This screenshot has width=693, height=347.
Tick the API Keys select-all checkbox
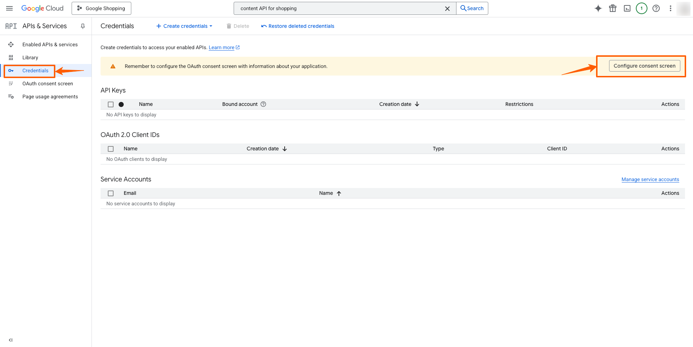[x=111, y=104]
